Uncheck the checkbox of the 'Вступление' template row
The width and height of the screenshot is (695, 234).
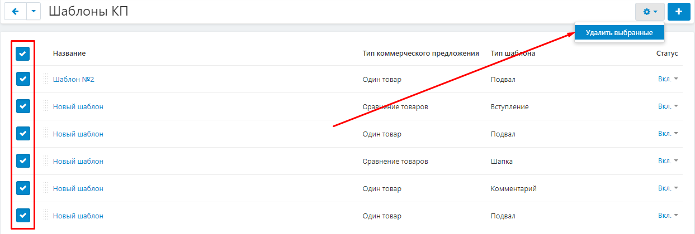tap(23, 106)
